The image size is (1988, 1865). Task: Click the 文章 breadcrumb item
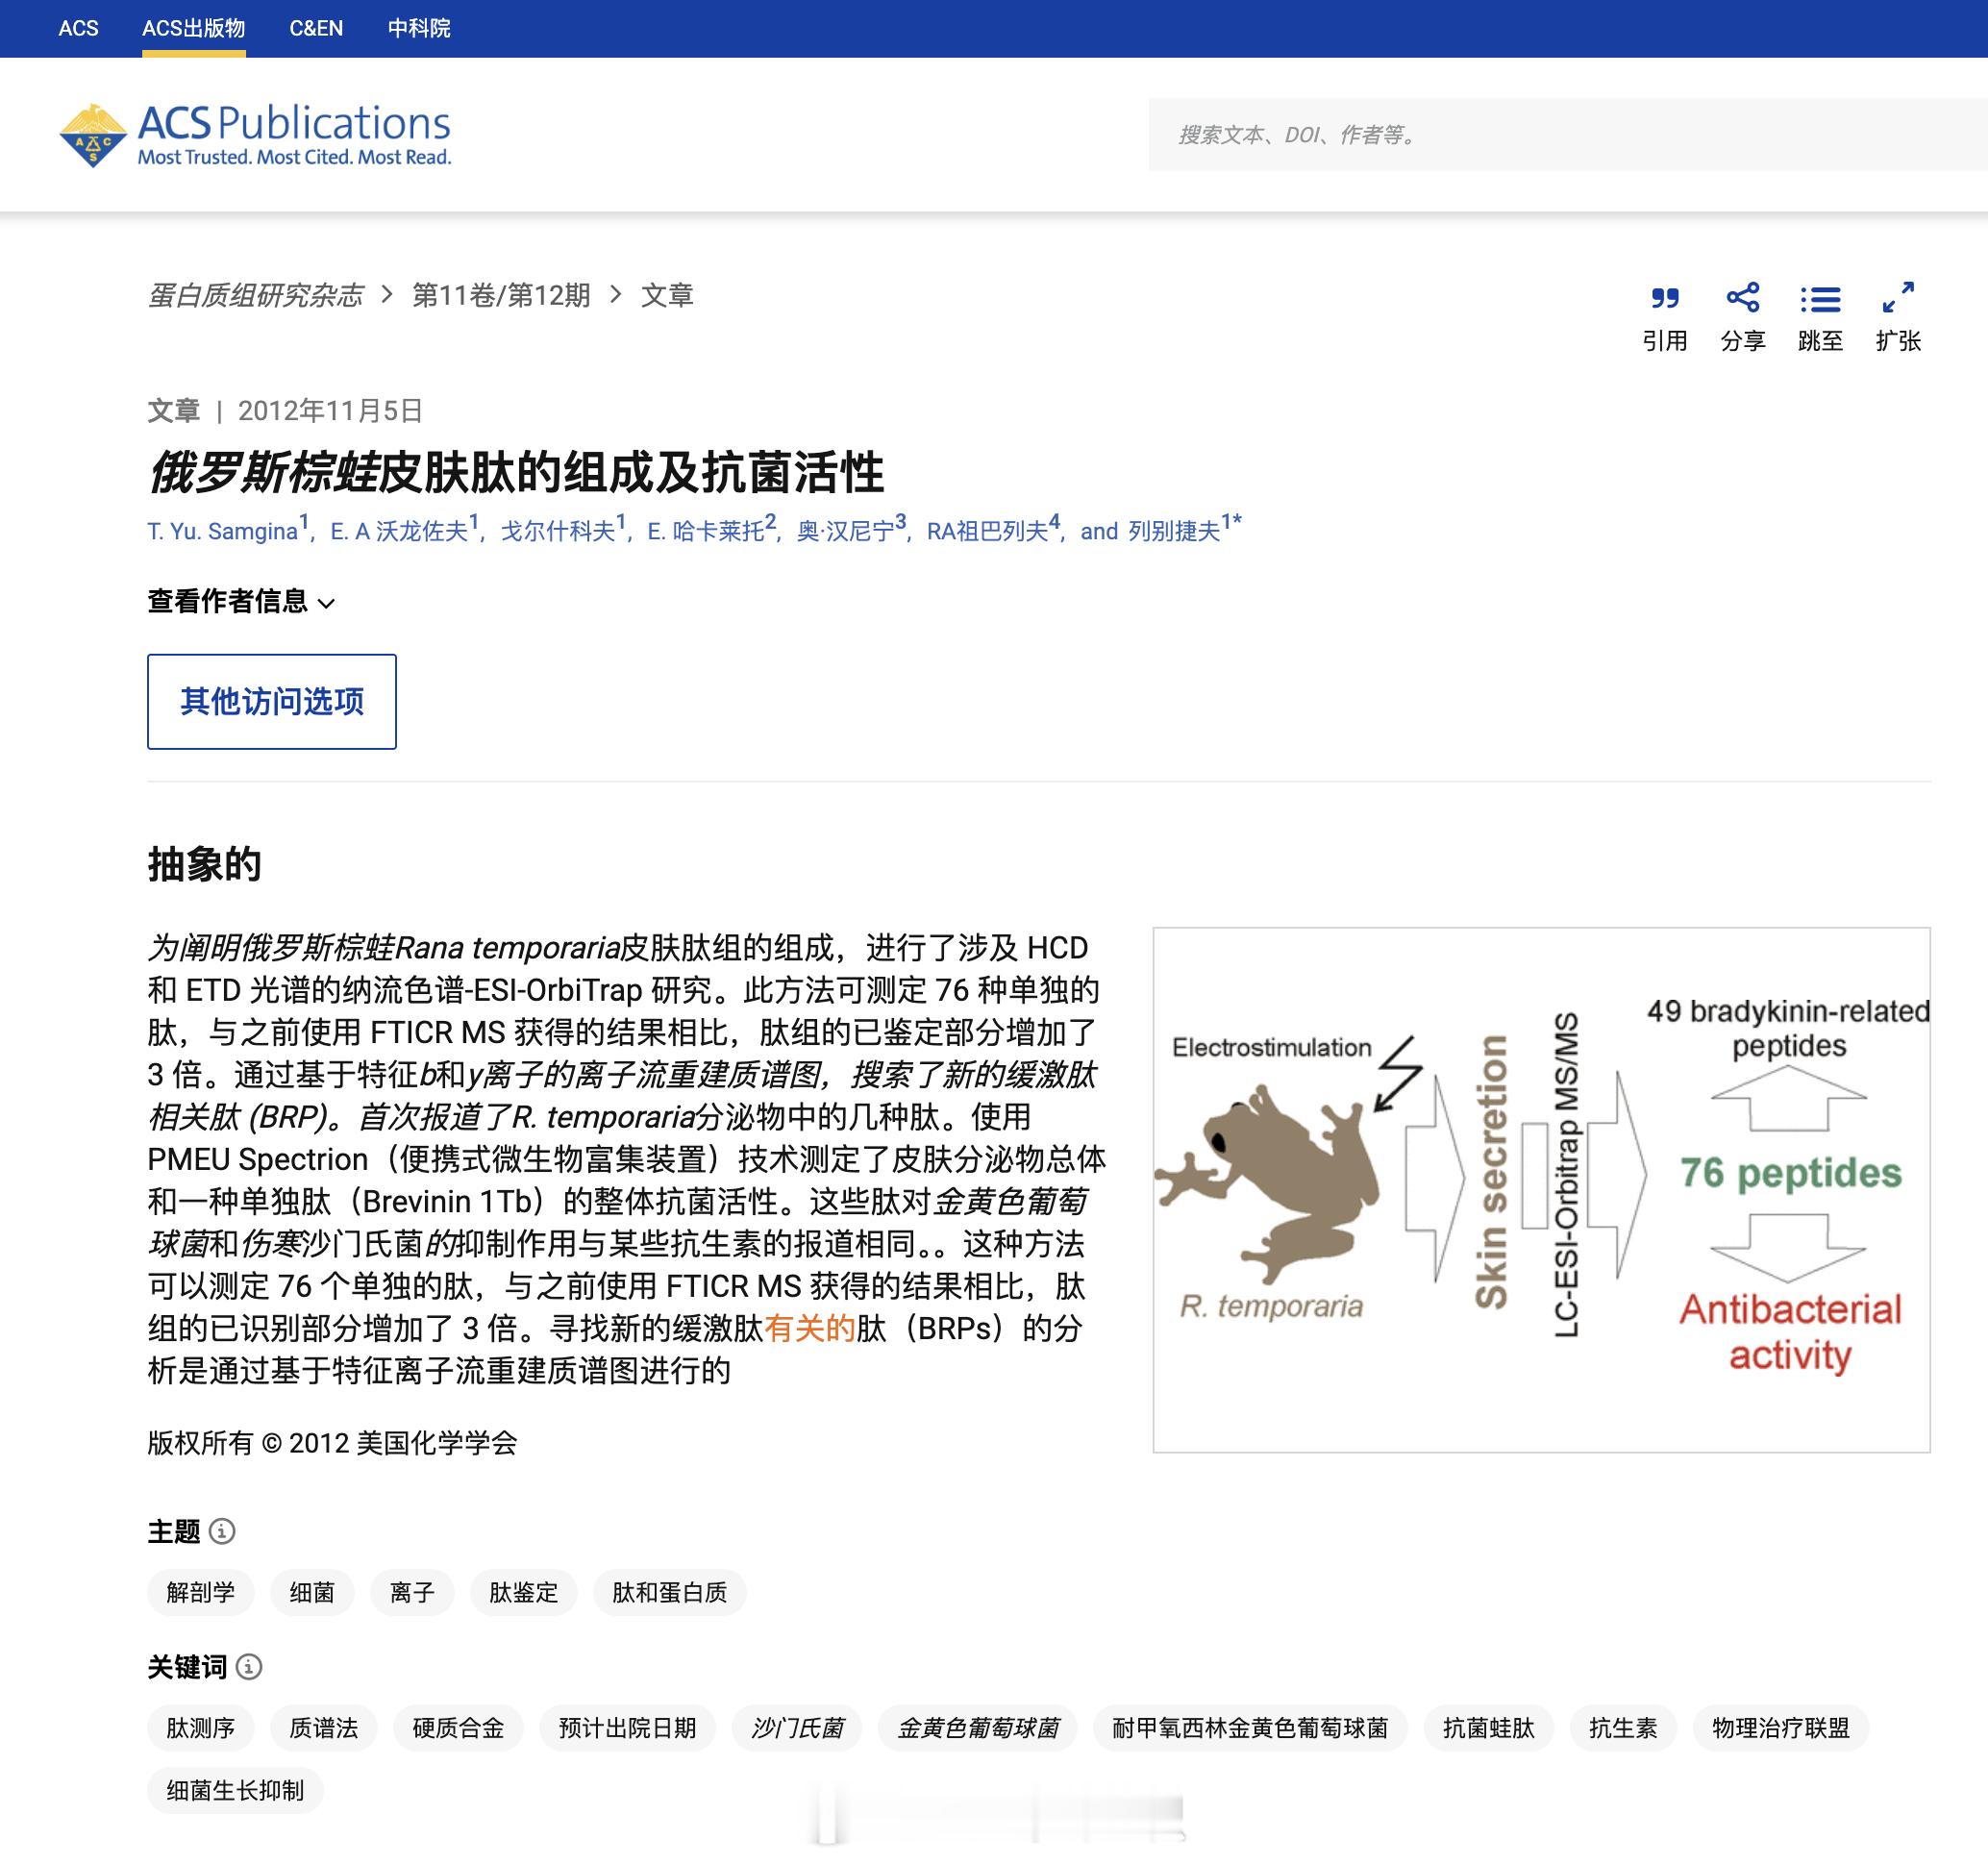tap(667, 295)
